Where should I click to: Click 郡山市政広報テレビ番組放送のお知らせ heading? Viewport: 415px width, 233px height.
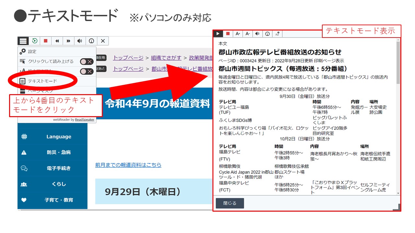pyautogui.click(x=280, y=52)
